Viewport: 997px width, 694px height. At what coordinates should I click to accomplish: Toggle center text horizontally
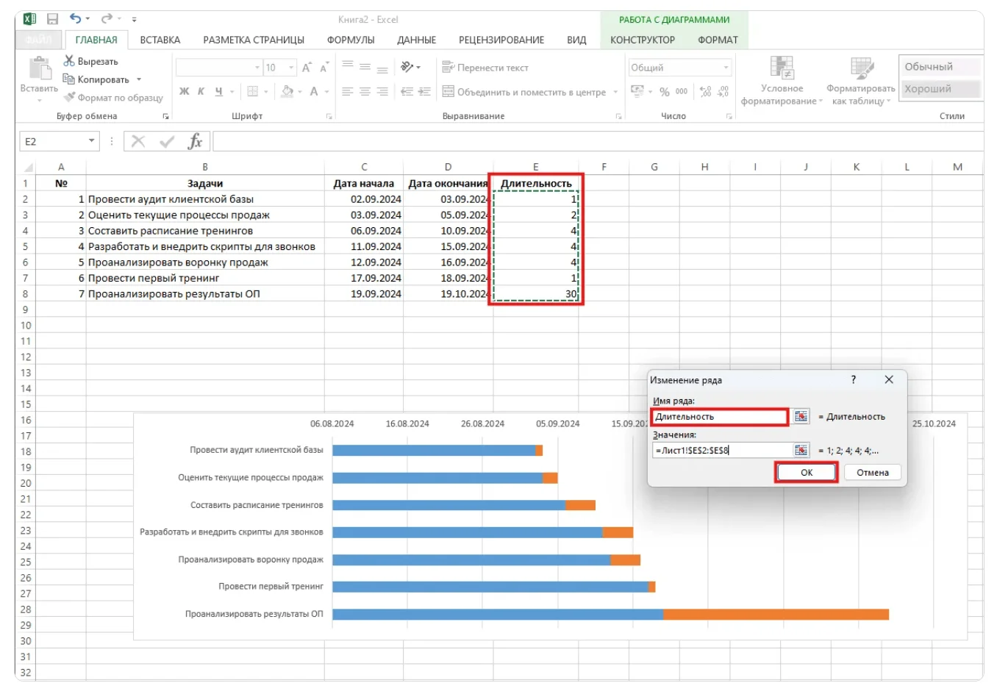[x=365, y=92]
